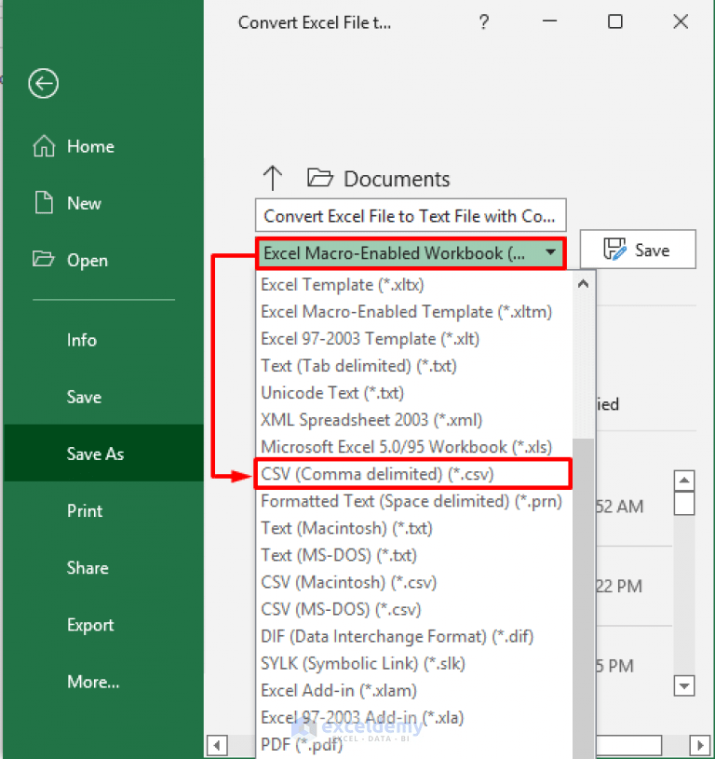Click the Documents folder icon
Viewport: 715px width, 759px height.
[318, 178]
